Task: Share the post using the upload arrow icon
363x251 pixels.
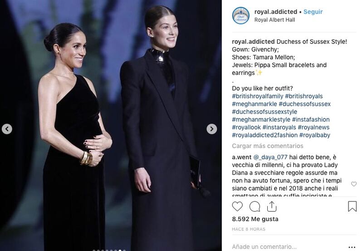Action: tap(272, 207)
